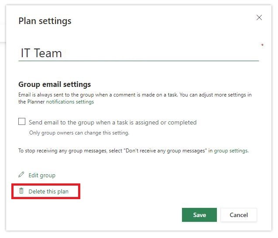The width and height of the screenshot is (278, 238).
Task: Select the Edit group text link
Action: (x=42, y=175)
